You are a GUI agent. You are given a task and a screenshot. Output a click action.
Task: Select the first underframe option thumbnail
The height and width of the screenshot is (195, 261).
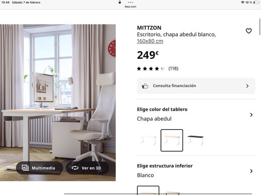click(x=148, y=191)
